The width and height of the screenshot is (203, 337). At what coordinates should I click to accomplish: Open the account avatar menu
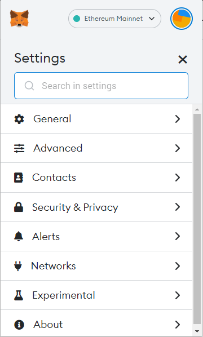182,19
